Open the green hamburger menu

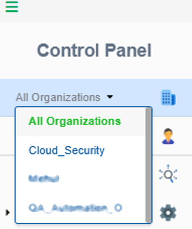coord(12,7)
